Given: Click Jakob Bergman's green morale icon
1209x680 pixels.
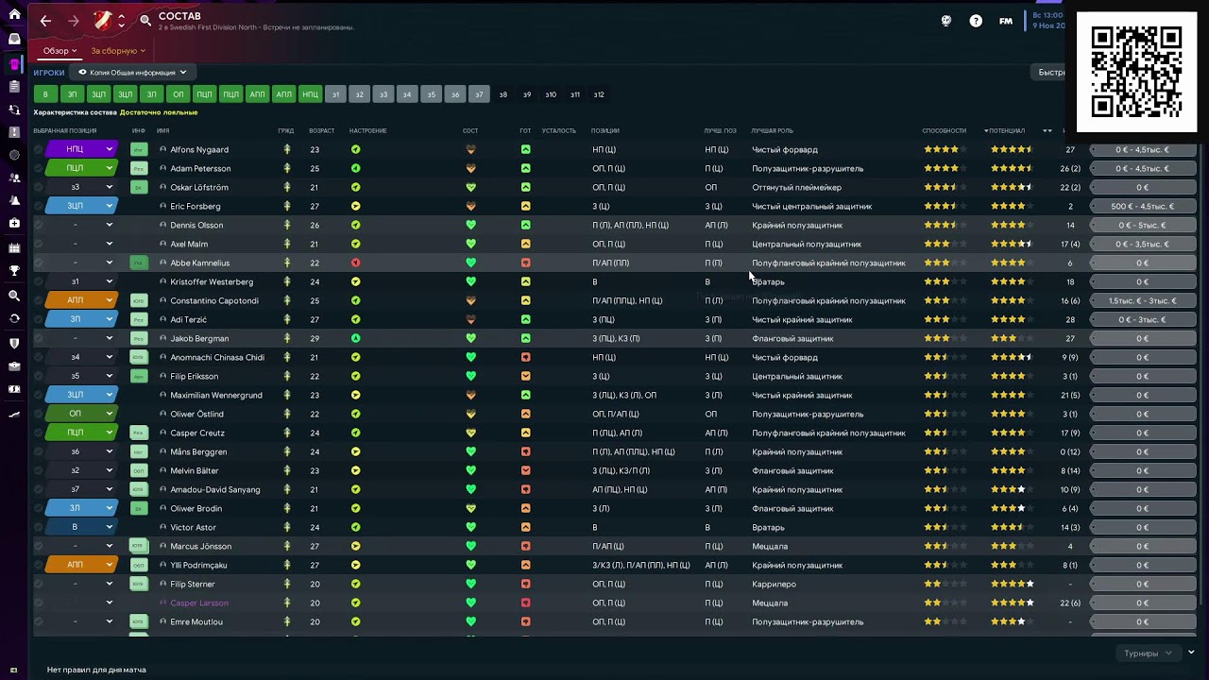Looking at the screenshot, I should coord(356,338).
